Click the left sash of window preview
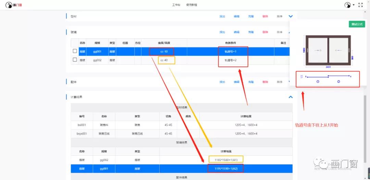This screenshot has height=180, width=370. pyautogui.click(x=318, y=50)
